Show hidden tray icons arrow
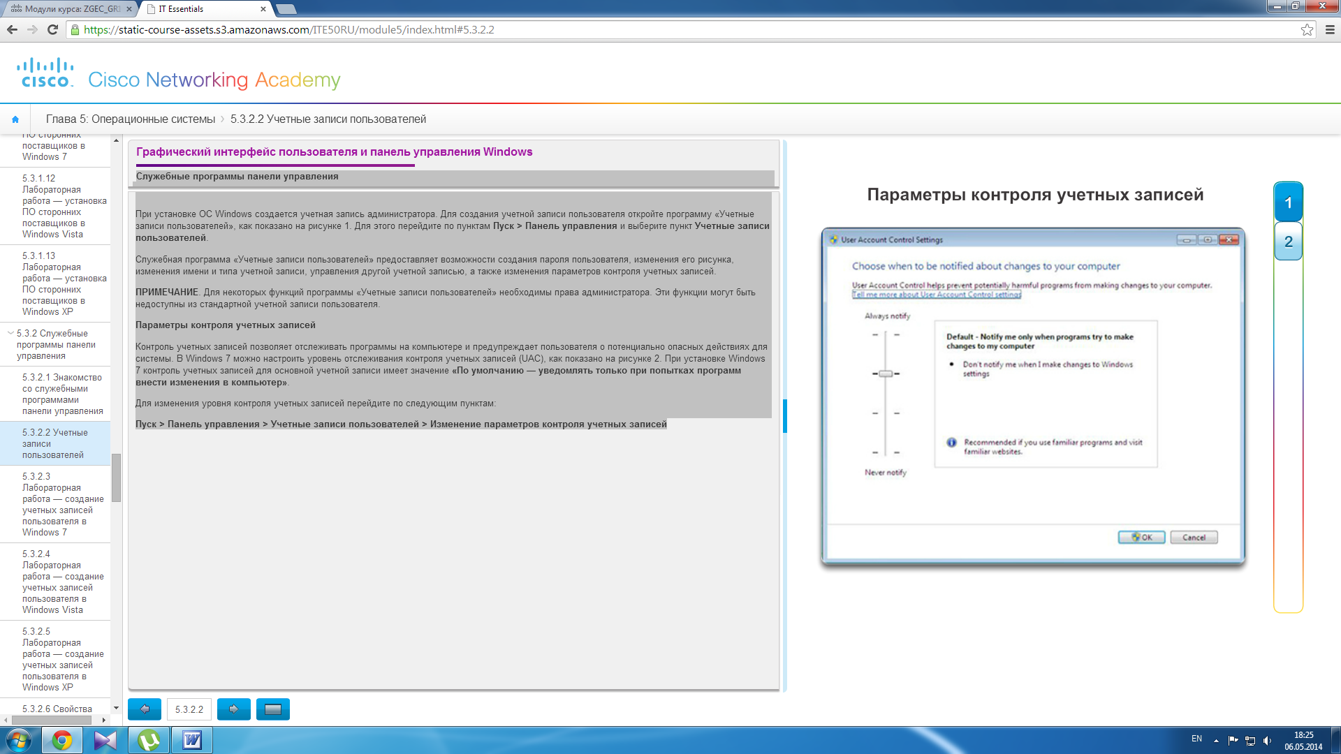 (1216, 741)
